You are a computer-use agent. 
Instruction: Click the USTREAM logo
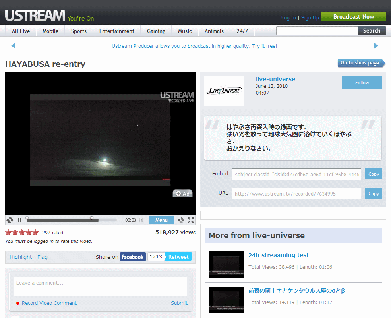click(x=35, y=16)
